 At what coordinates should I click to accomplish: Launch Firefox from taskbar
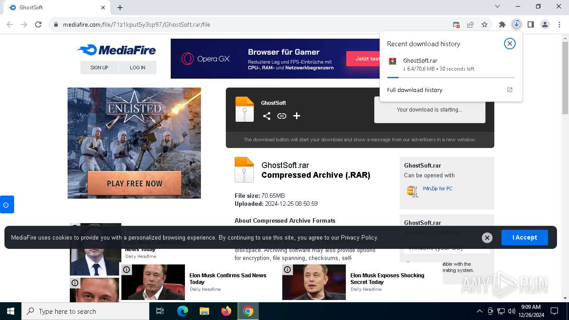[226, 311]
